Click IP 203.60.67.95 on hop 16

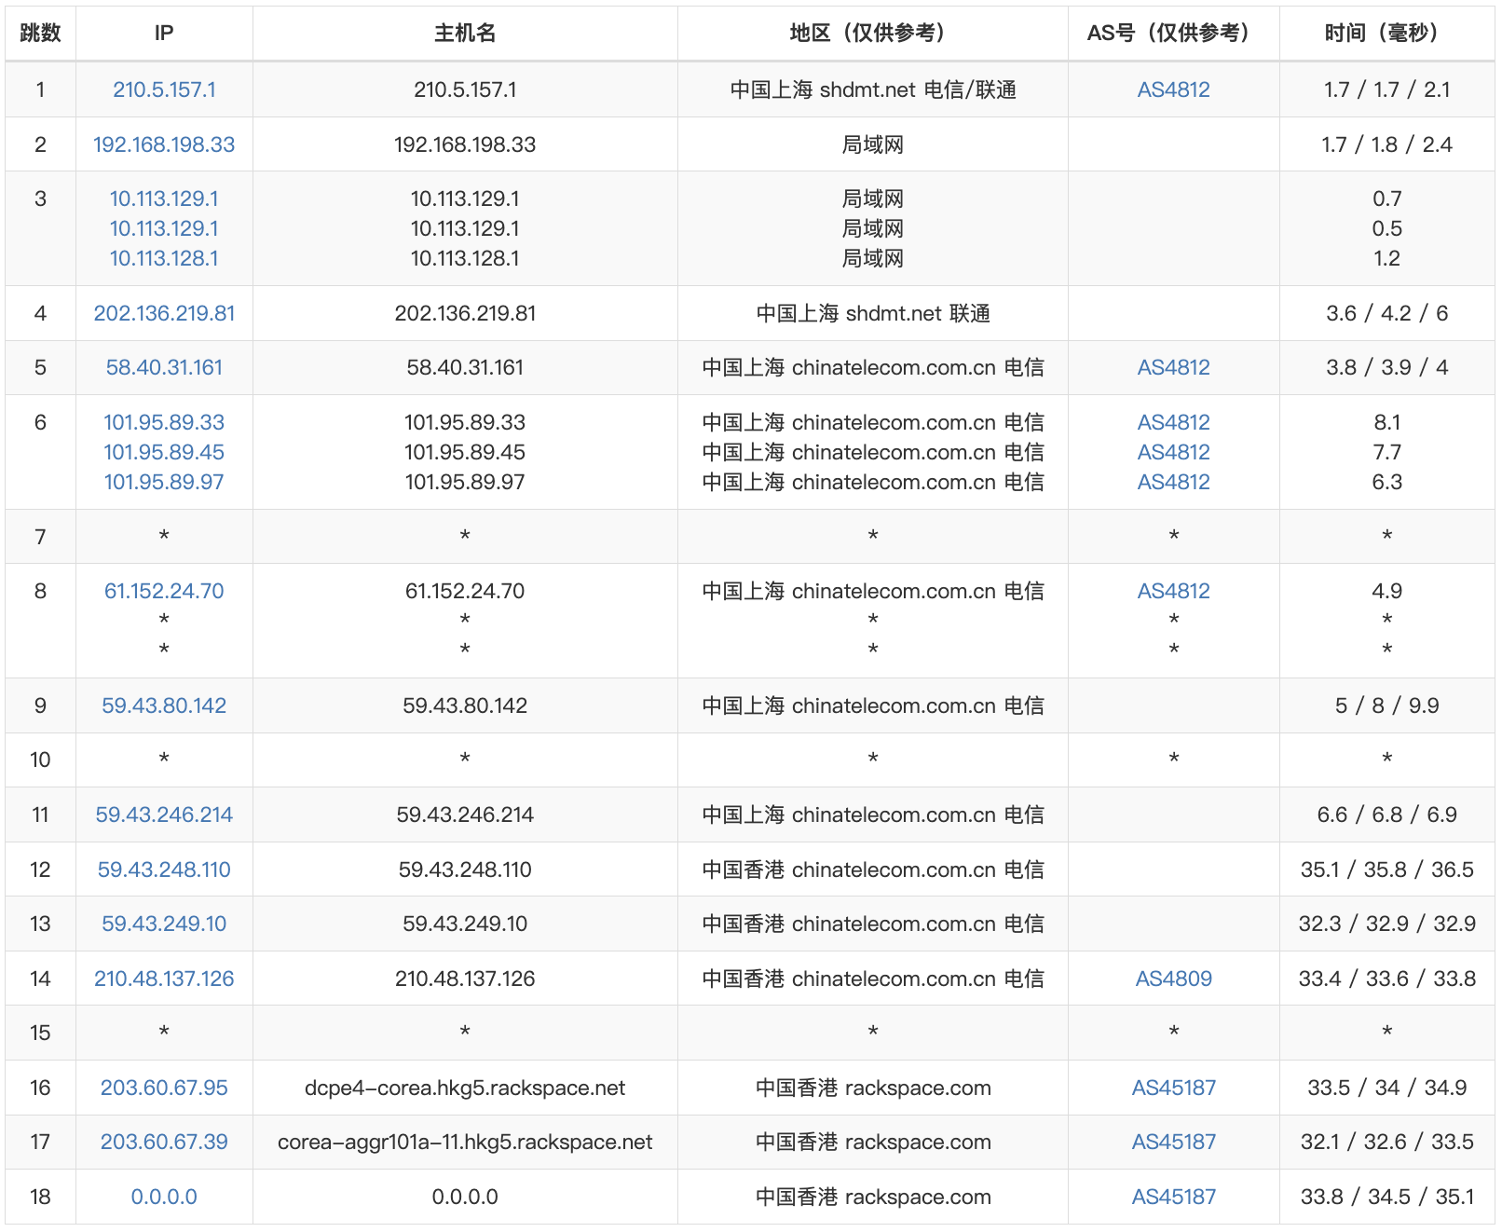click(x=164, y=1088)
